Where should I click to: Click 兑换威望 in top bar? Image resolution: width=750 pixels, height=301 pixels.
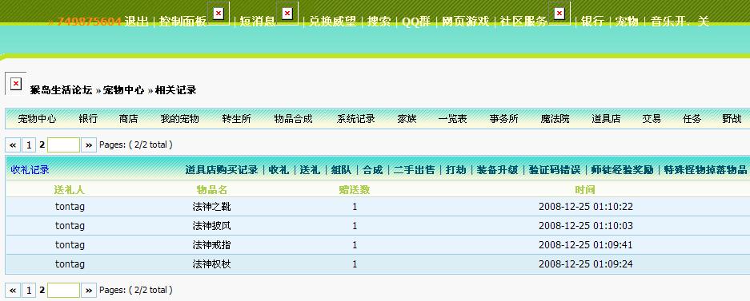(332, 22)
